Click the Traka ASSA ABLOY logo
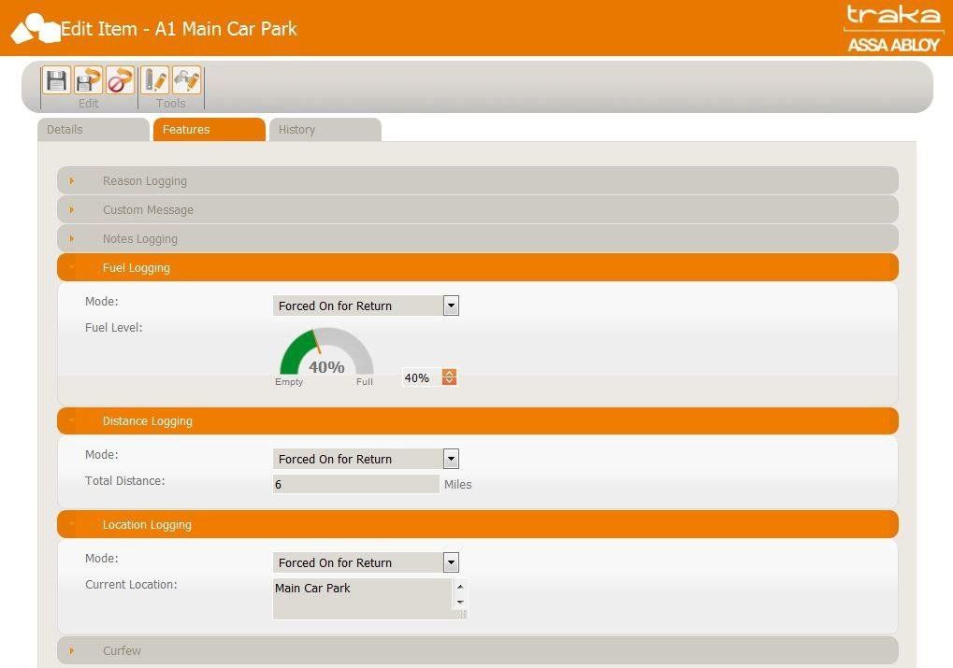This screenshot has width=953, height=668. (x=893, y=29)
